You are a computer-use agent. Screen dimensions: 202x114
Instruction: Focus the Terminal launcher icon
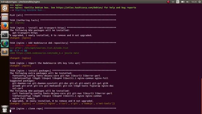[5, 35]
